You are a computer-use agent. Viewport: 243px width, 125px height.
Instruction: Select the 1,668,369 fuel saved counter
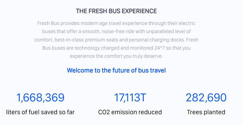coord(40,98)
